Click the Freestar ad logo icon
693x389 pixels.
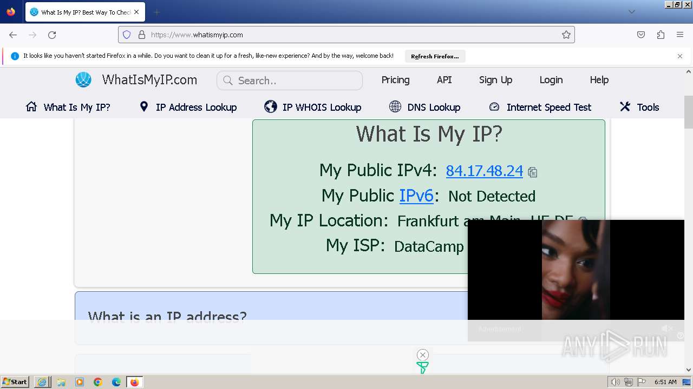pyautogui.click(x=422, y=368)
